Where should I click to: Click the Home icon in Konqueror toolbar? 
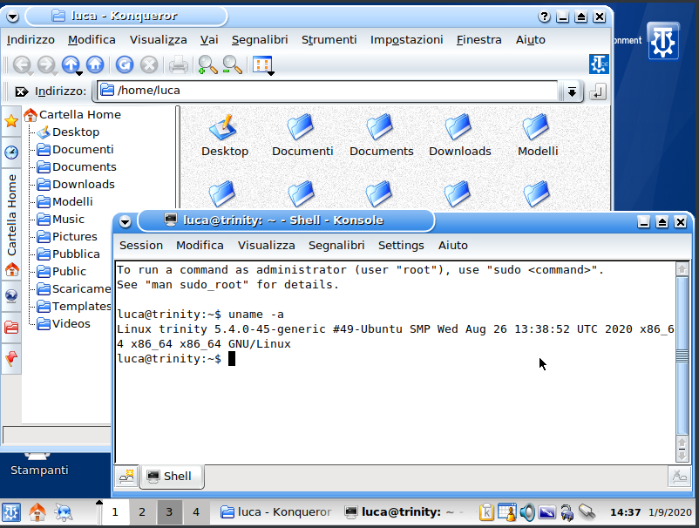(x=95, y=65)
